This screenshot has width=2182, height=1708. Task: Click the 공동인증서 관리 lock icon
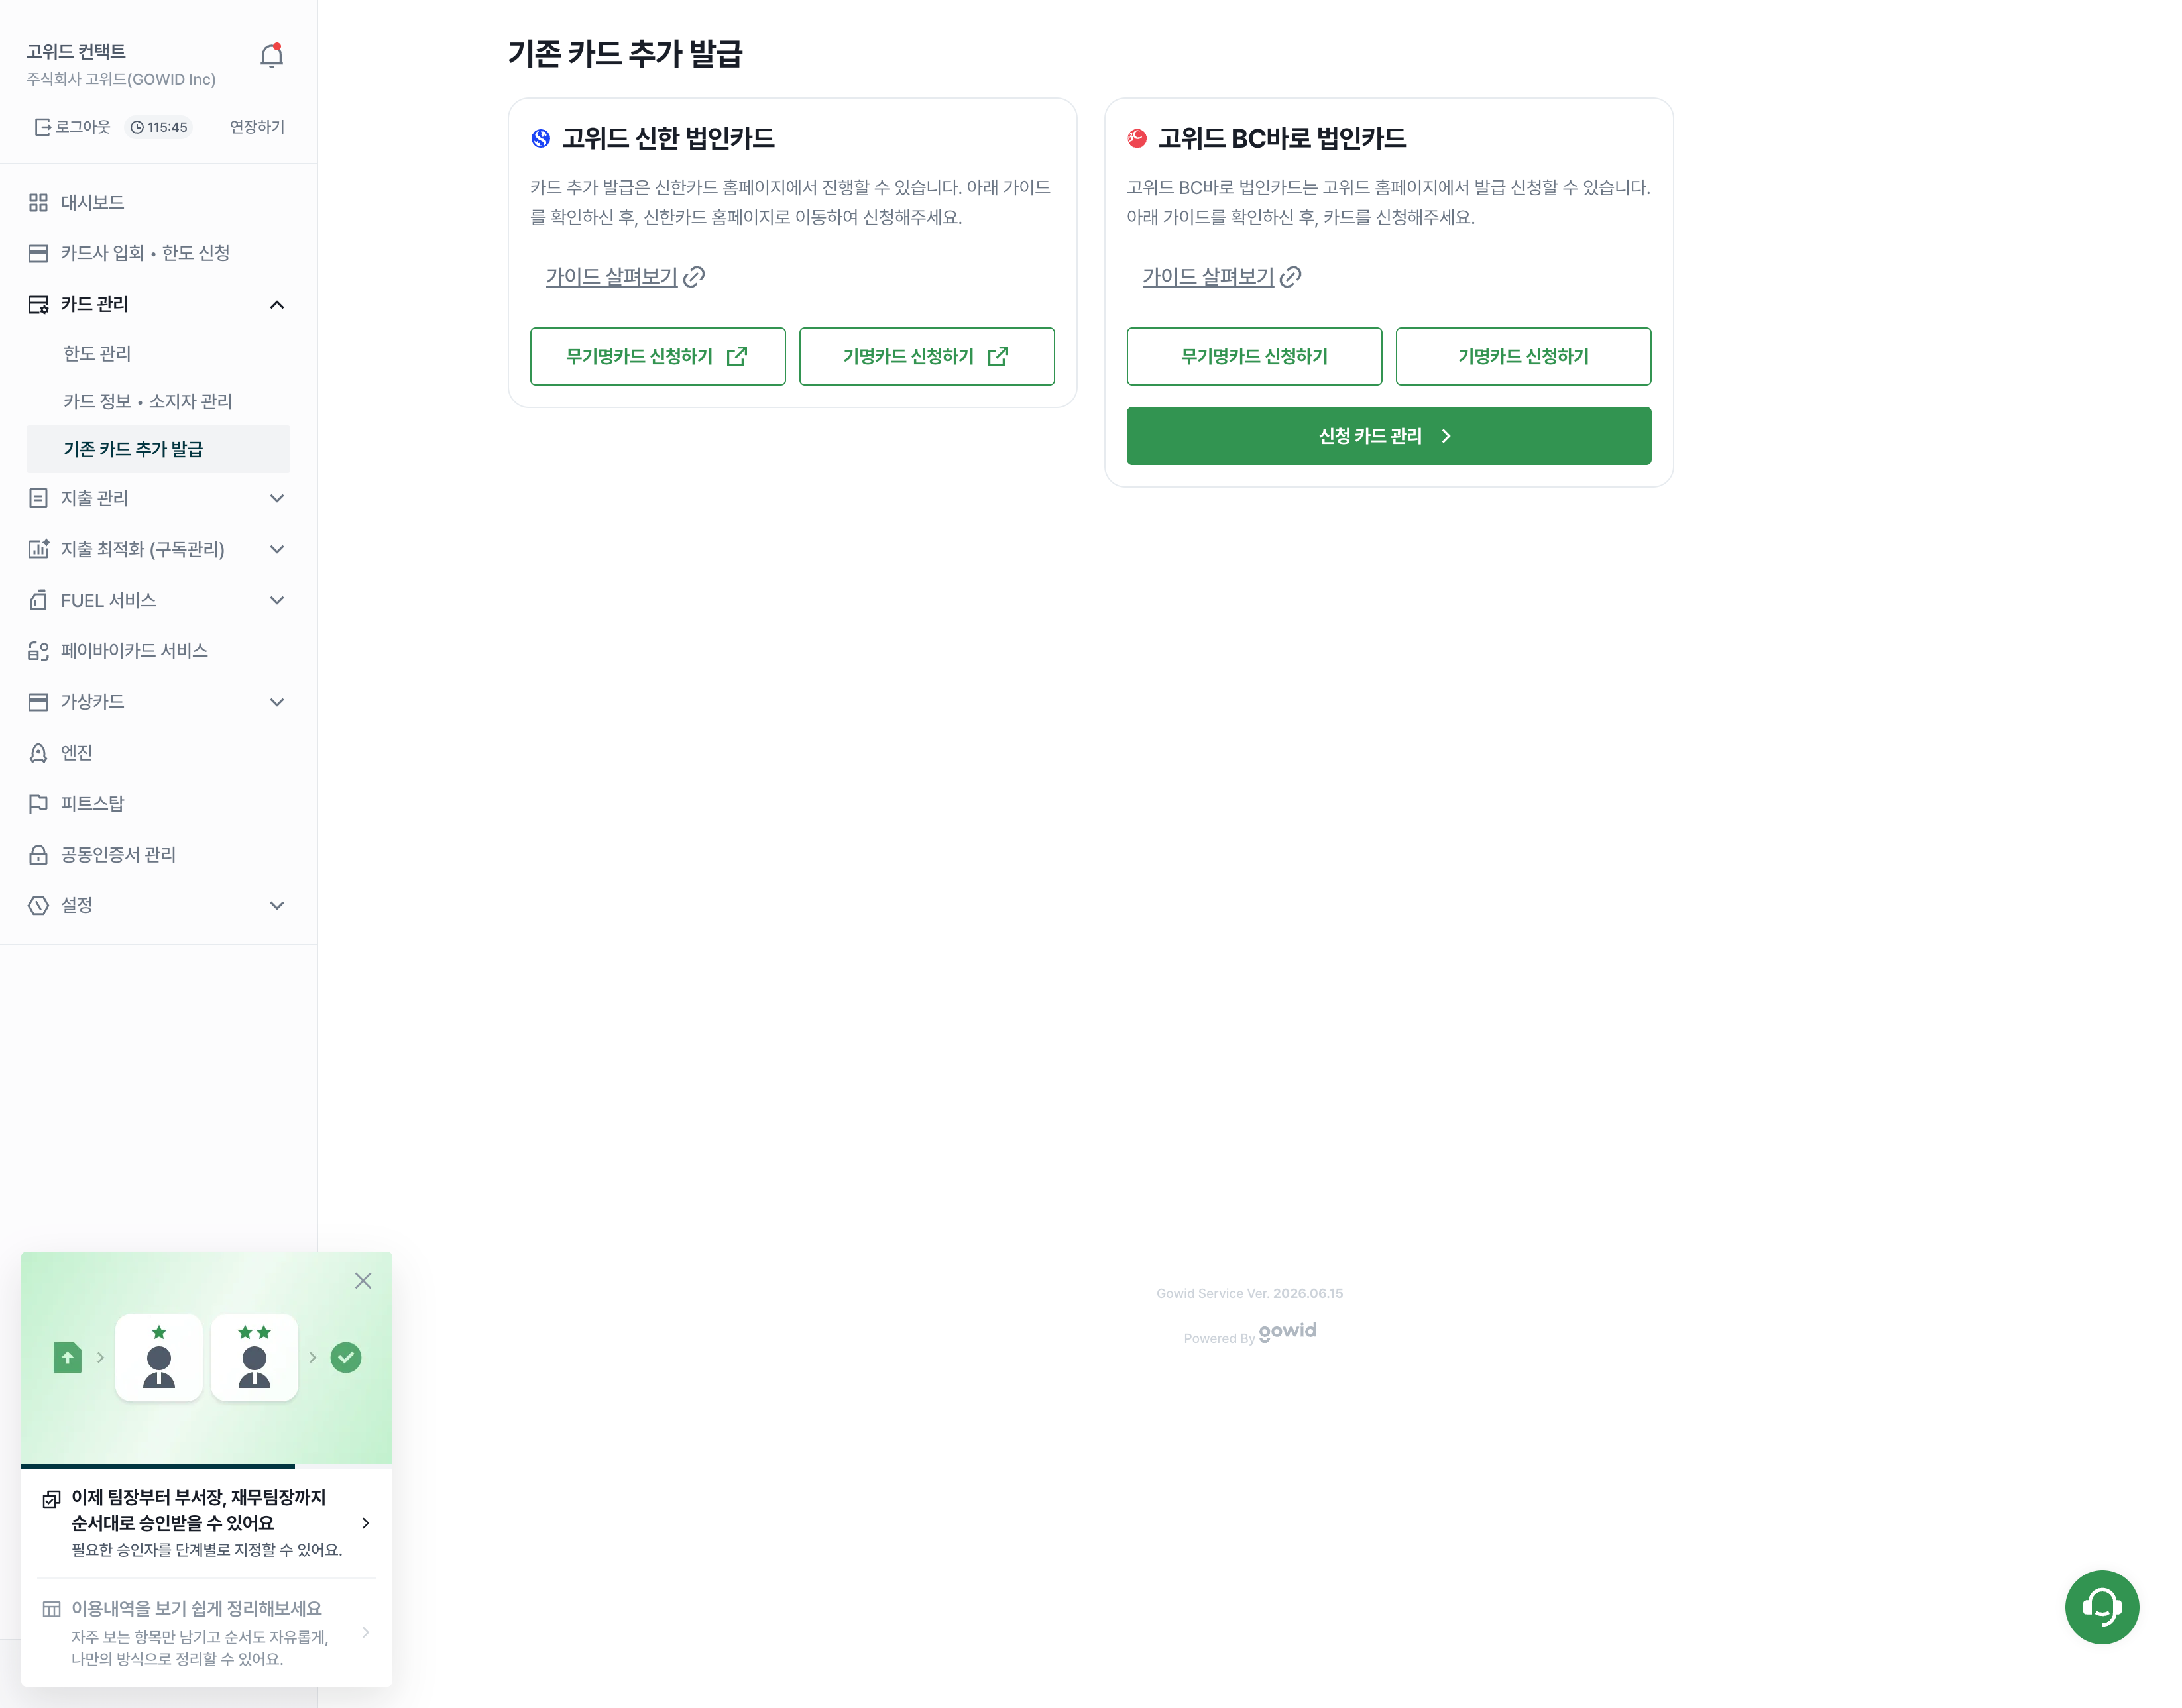(x=38, y=855)
